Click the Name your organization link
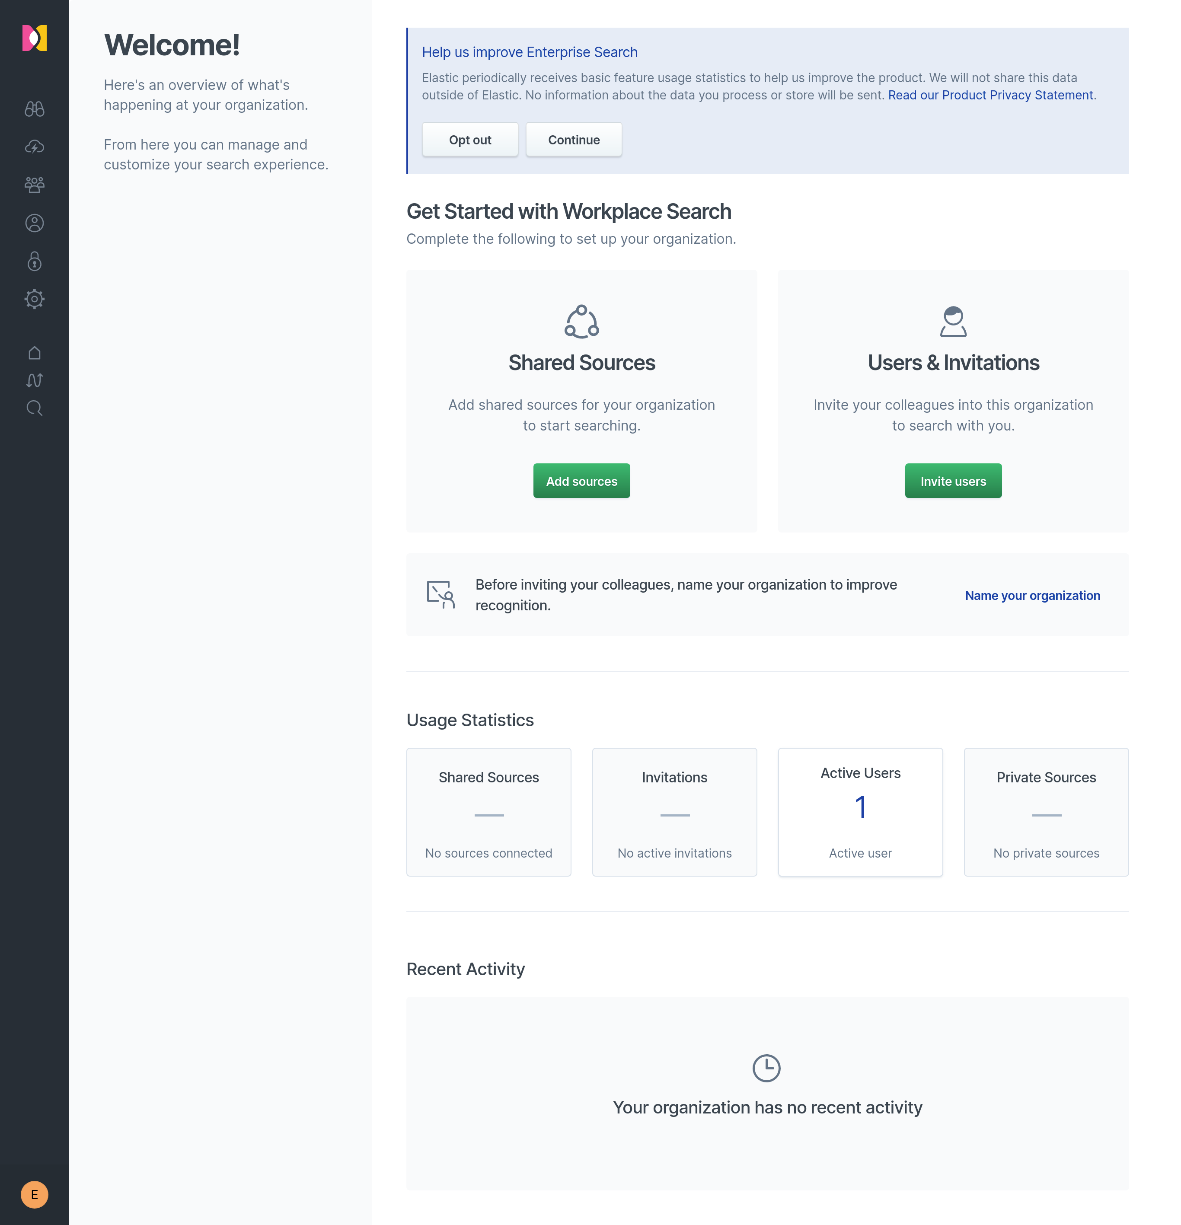The image size is (1181, 1225). [1031, 596]
